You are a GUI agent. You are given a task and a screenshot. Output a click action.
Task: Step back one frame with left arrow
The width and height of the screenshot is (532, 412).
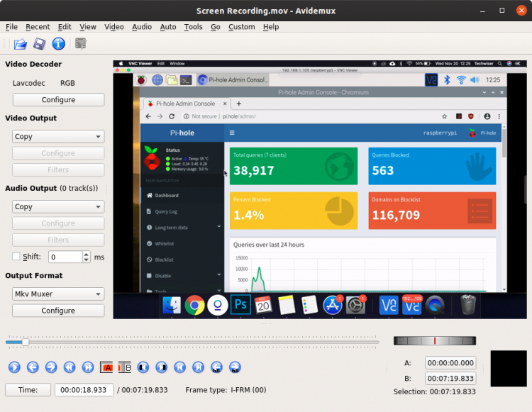point(33,367)
